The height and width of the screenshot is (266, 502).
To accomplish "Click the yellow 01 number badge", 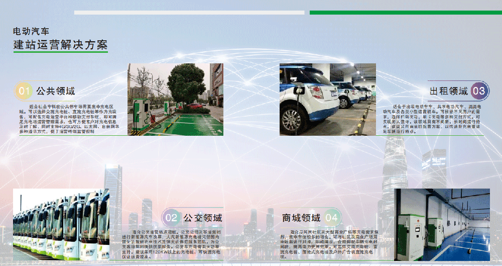I will tap(24, 92).
